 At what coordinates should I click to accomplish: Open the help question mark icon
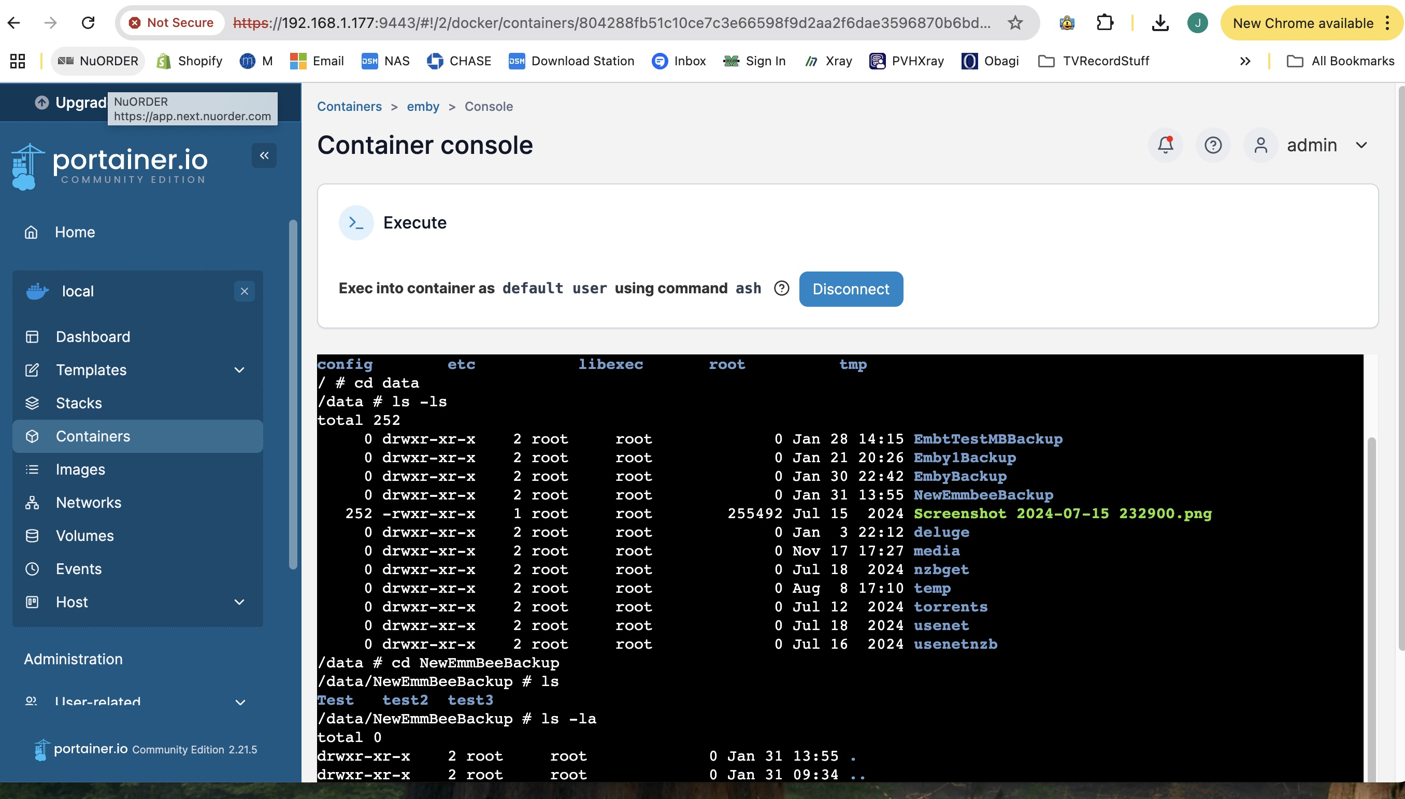[1212, 146]
